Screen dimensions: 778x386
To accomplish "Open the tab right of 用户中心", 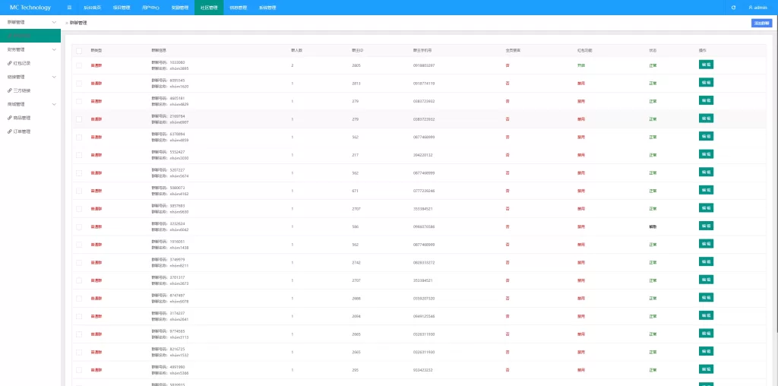I will (x=179, y=8).
